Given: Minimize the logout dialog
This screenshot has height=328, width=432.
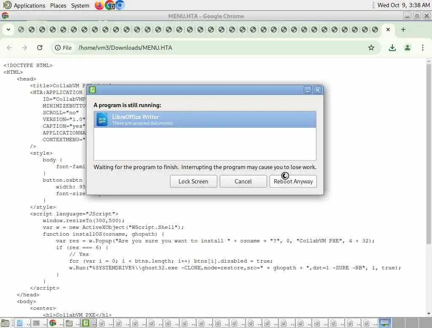Looking at the screenshot, I should tap(308, 90).
